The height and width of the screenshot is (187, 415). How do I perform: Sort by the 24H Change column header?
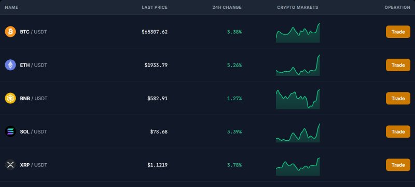227,7
